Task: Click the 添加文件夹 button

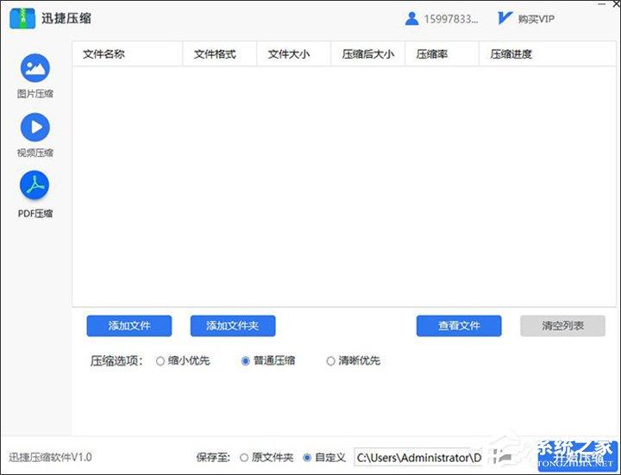Action: 233,326
